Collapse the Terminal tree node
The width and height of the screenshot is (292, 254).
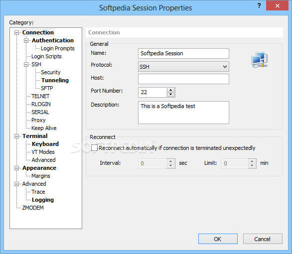pos(16,136)
